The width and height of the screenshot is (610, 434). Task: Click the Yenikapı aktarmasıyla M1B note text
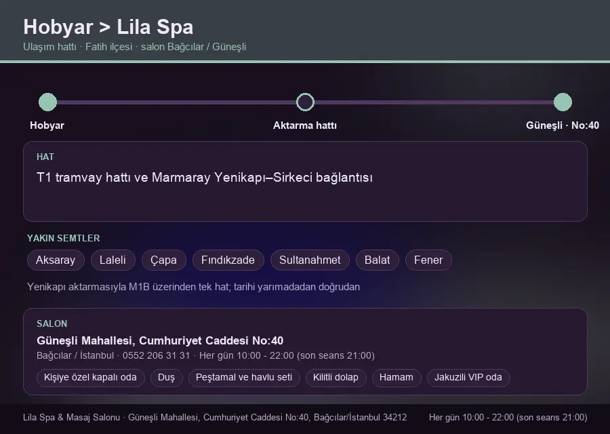tap(193, 287)
